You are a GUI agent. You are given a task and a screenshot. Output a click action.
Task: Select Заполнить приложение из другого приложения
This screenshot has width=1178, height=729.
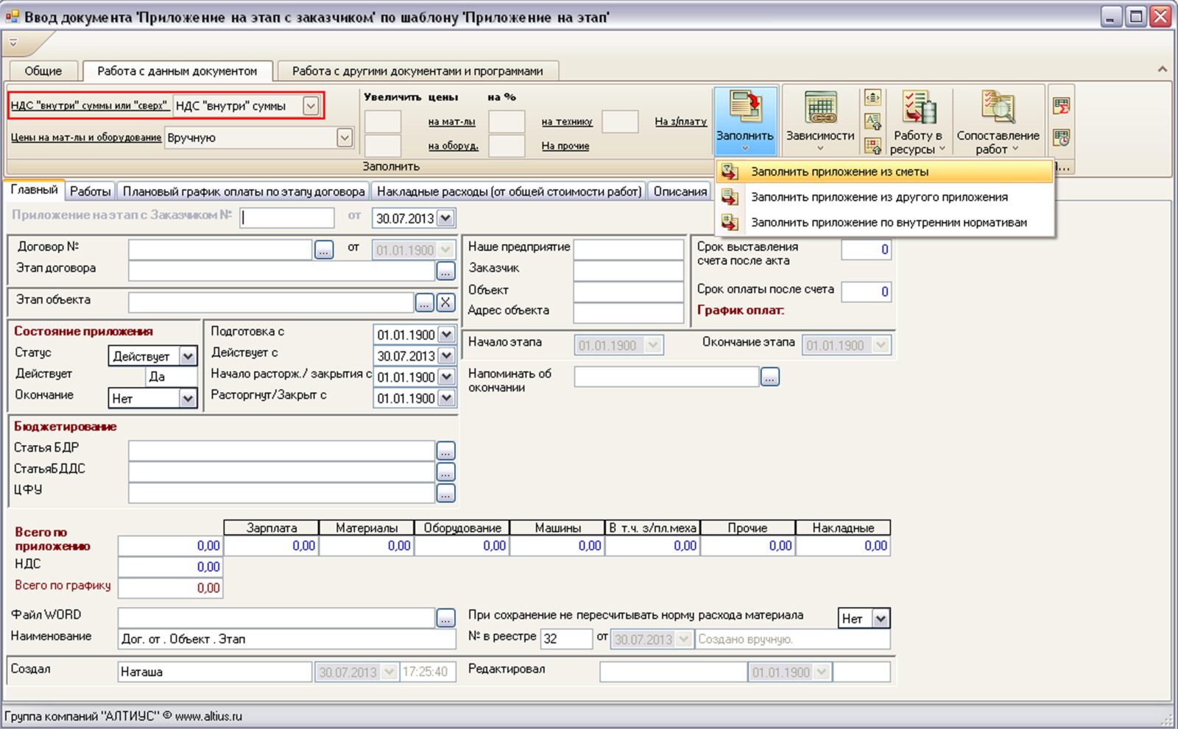click(x=879, y=197)
